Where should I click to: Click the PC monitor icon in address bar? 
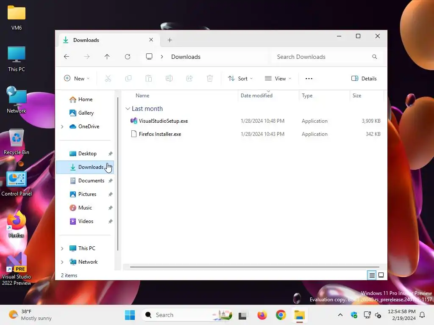149,57
